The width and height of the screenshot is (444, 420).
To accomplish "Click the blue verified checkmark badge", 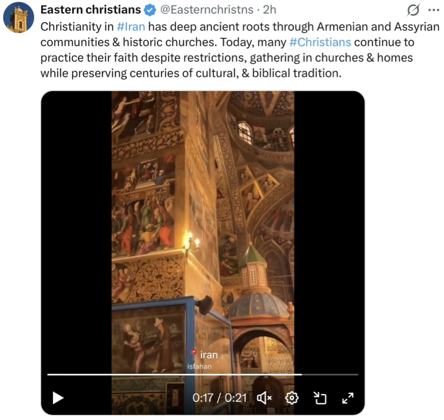I will [150, 10].
